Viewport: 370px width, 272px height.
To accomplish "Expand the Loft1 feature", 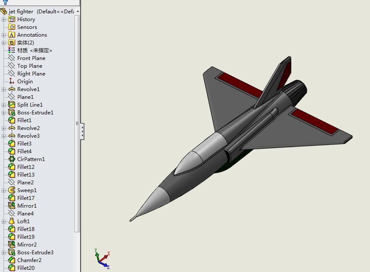I will click(3, 222).
